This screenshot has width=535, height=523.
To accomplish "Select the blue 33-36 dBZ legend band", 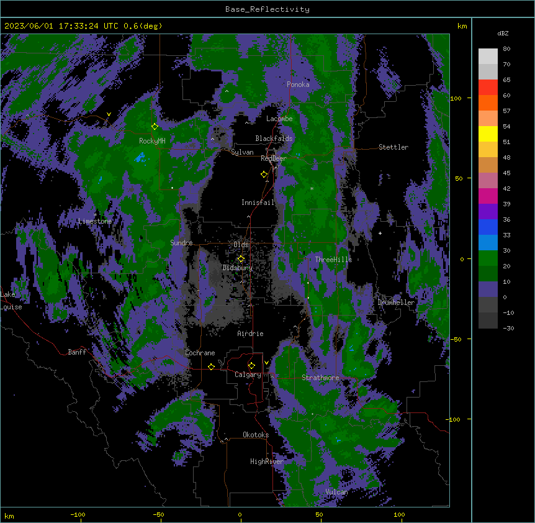I will [x=488, y=227].
